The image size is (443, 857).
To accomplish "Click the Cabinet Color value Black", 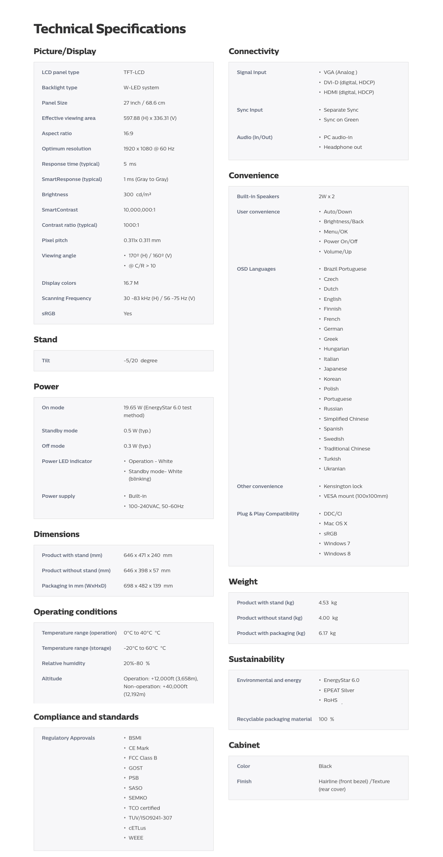I will coord(325,766).
